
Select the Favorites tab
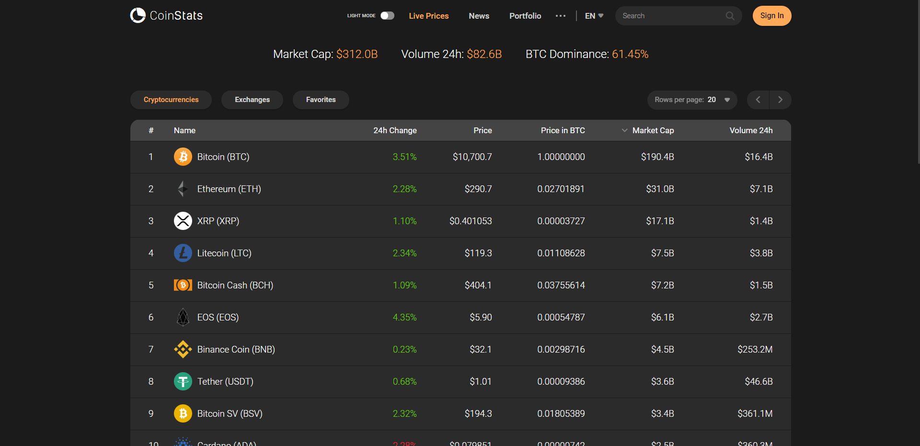tap(321, 100)
